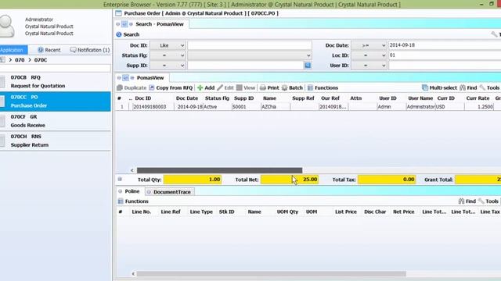Open Poline Functions menu
The width and height of the screenshot is (501, 281).
click(x=133, y=201)
